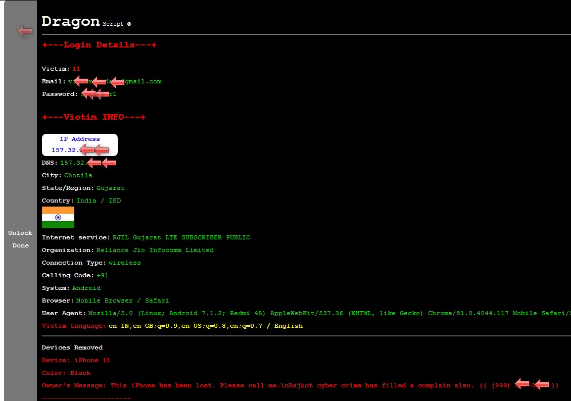The height and width of the screenshot is (401, 571).
Task: Click the calling code "+91"
Action: pyautogui.click(x=103, y=275)
